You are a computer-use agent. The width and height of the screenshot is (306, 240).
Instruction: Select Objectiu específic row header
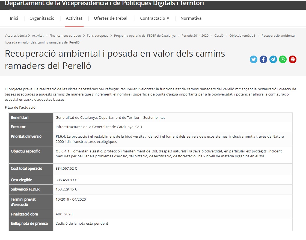click(31, 155)
